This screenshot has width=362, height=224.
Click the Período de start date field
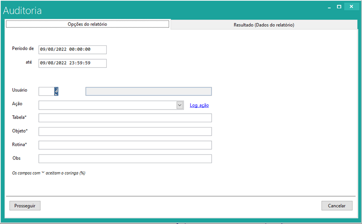[x=72, y=49]
